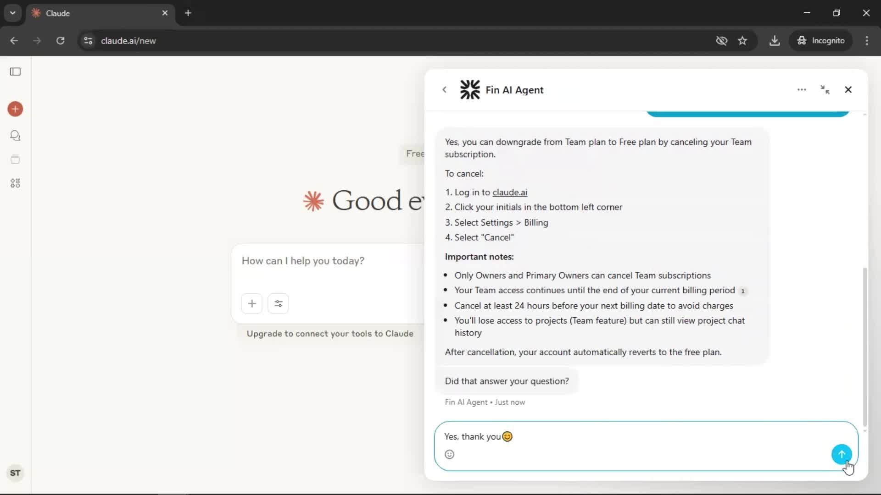The height and width of the screenshot is (495, 881).
Task: Open browser downloads icon
Action: [775, 41]
